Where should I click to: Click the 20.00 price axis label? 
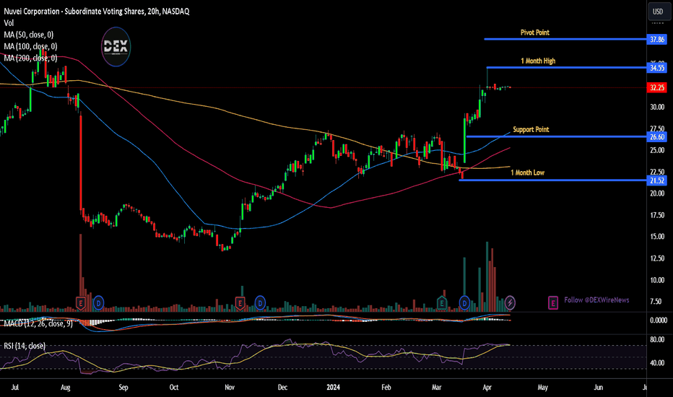(657, 193)
